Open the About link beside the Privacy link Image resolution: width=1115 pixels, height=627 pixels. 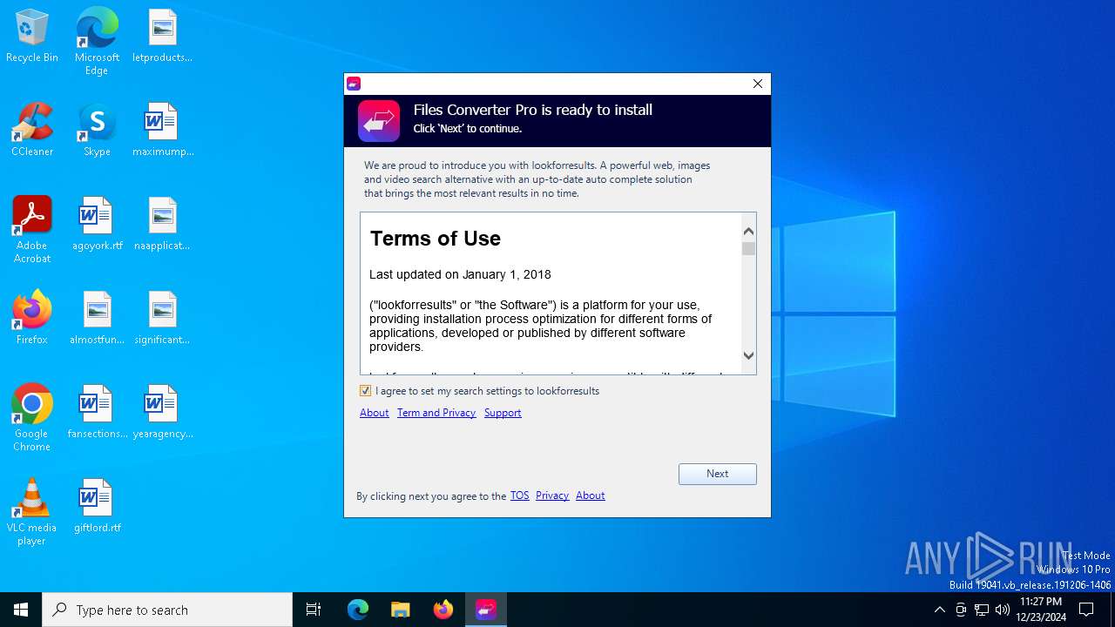pos(591,496)
